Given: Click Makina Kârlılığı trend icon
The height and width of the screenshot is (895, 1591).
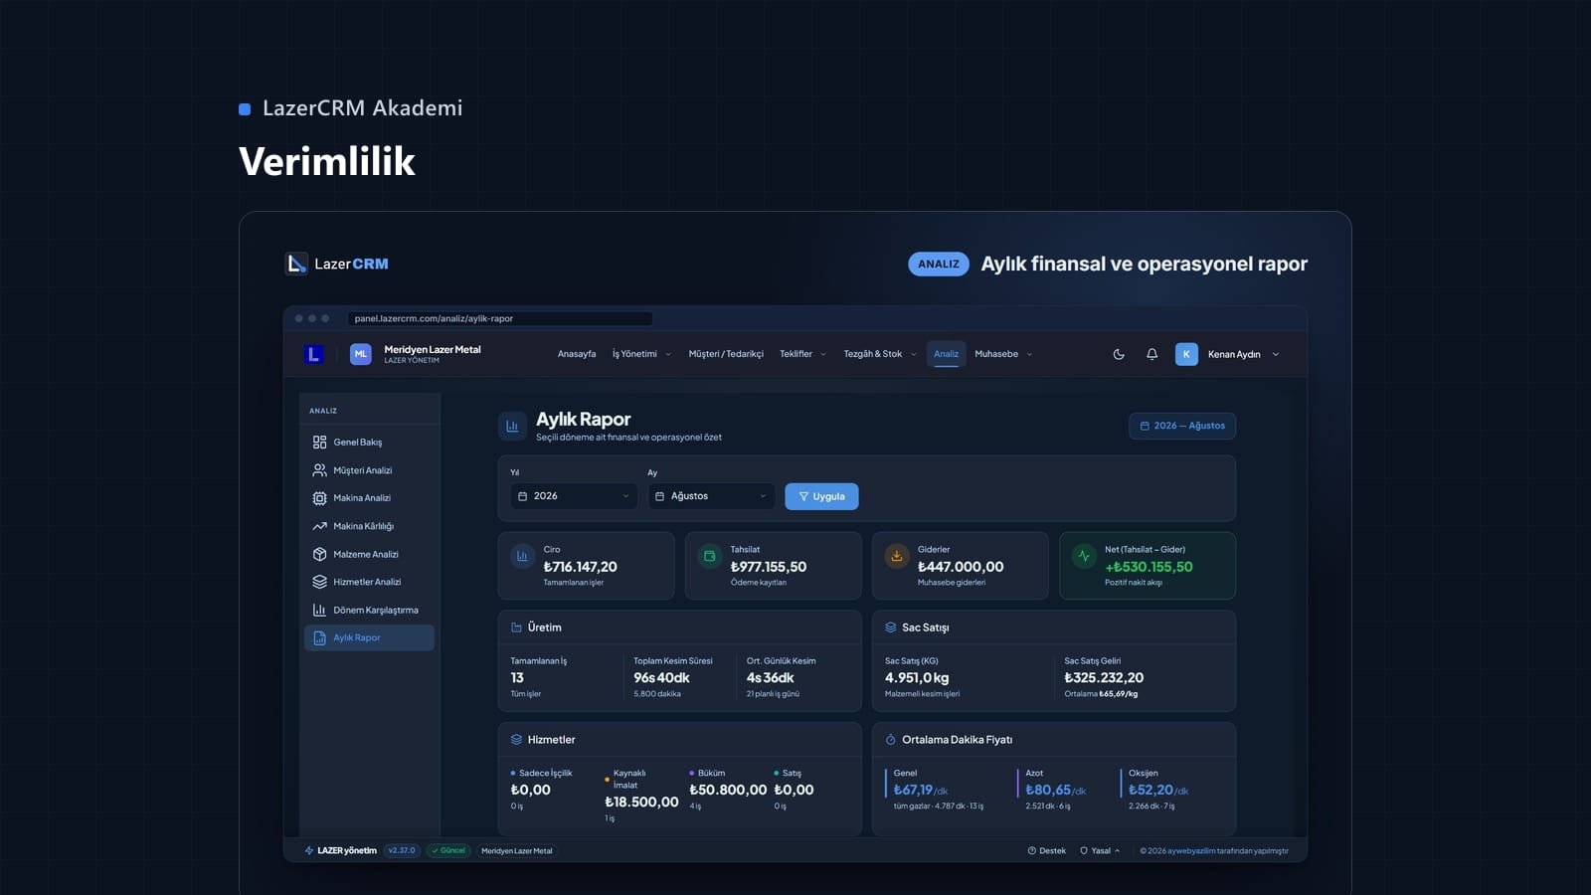Looking at the screenshot, I should (x=319, y=526).
